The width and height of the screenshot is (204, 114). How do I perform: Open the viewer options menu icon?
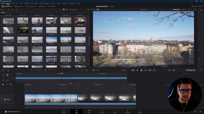pos(200,70)
